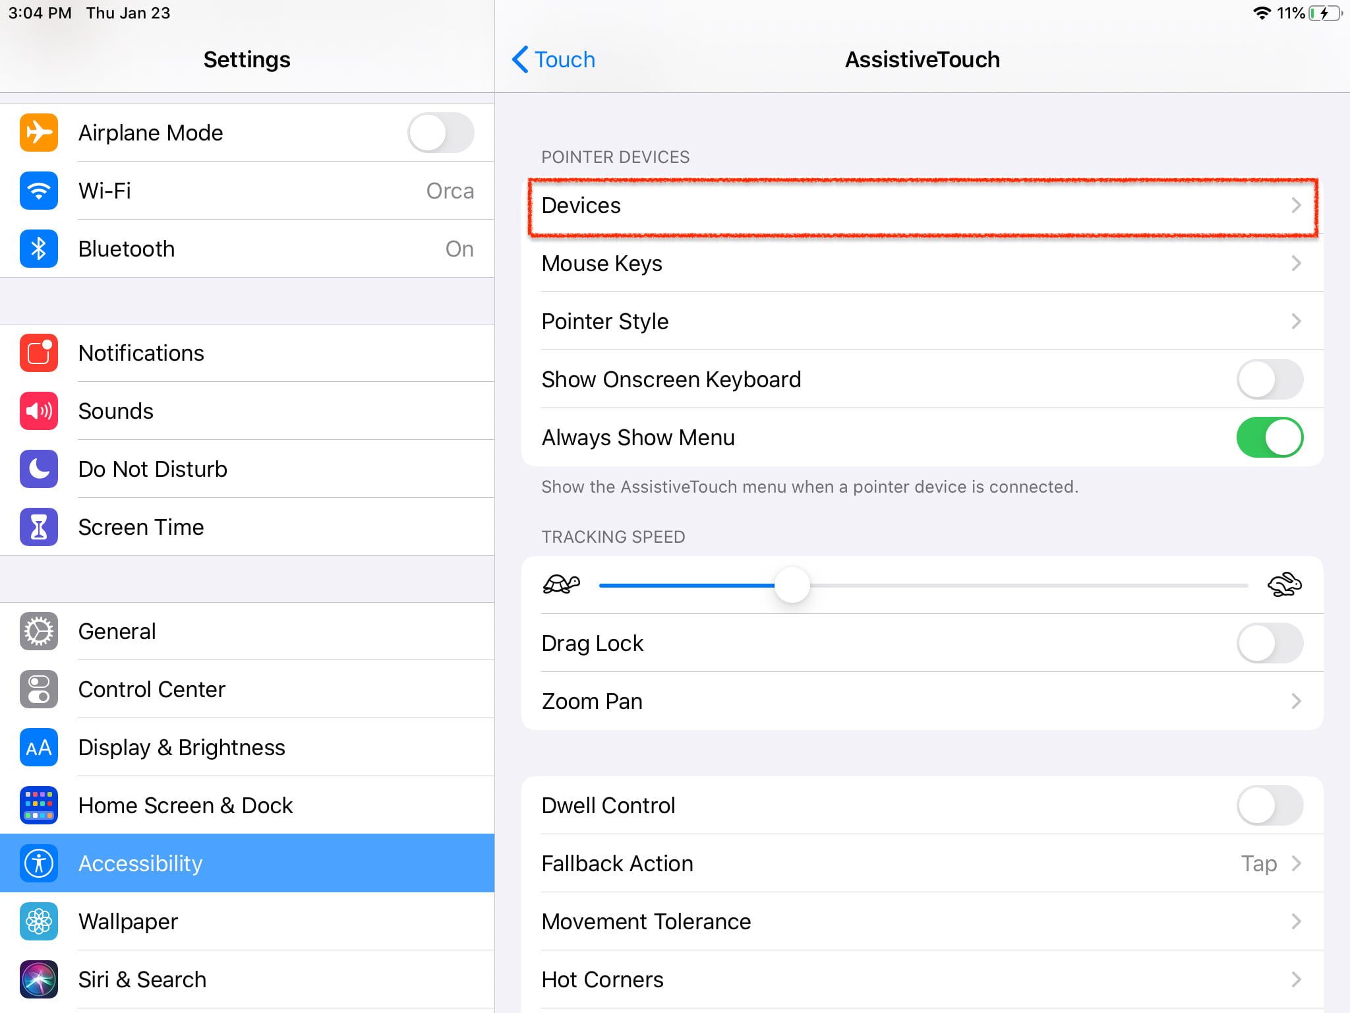Enable Show Onscreen Keyboard
Viewport: 1350px width, 1013px height.
(1269, 379)
